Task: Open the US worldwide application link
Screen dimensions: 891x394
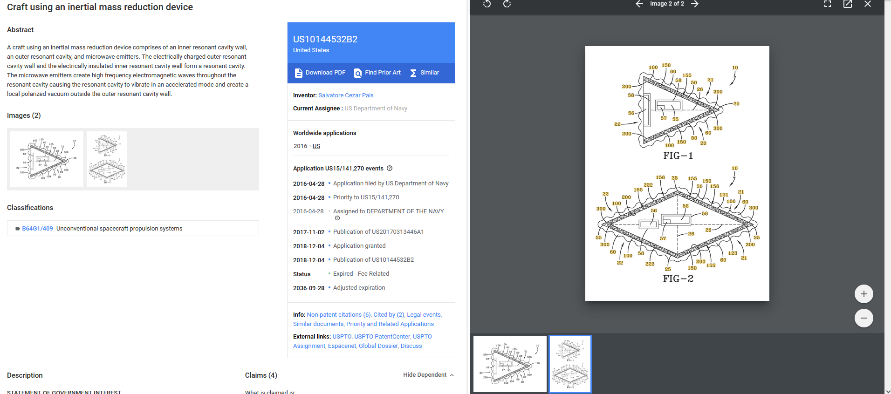Action: click(316, 146)
